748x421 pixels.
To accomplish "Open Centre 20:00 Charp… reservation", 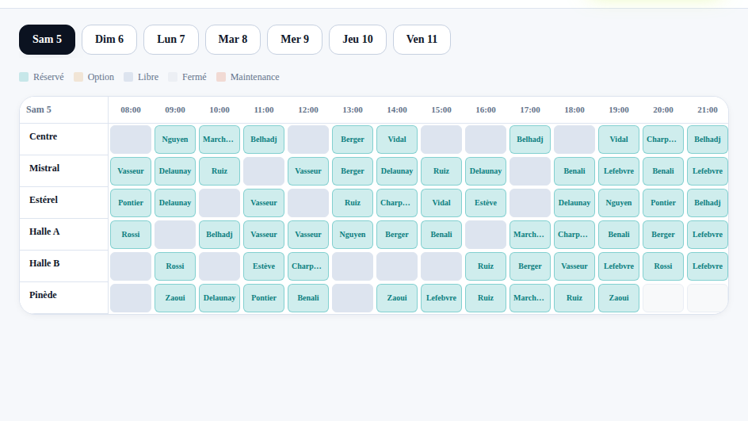I will [x=663, y=140].
